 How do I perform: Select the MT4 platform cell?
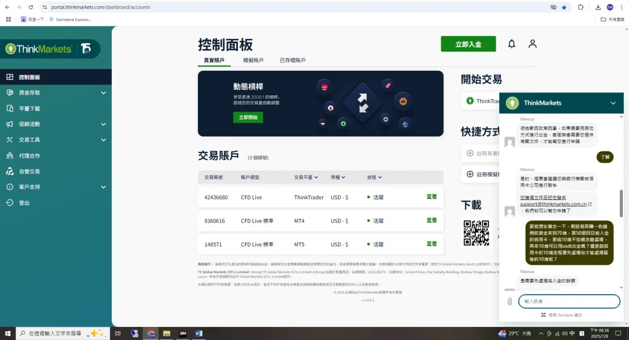(x=299, y=221)
